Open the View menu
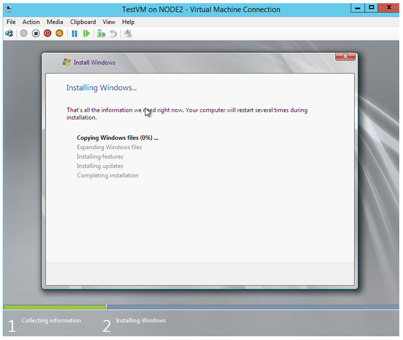 [x=109, y=22]
